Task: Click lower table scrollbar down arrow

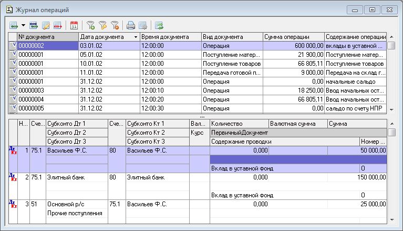Action: (x=391, y=218)
